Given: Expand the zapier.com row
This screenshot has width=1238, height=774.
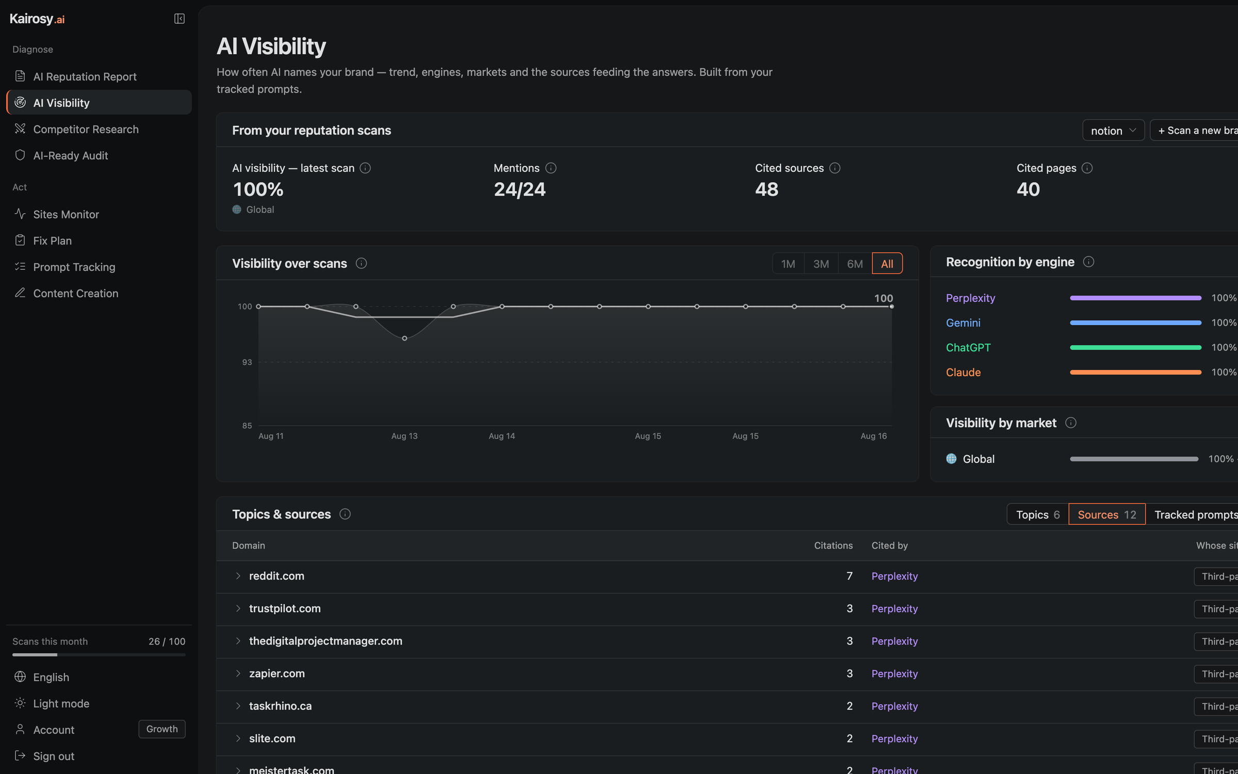Looking at the screenshot, I should coord(238,673).
